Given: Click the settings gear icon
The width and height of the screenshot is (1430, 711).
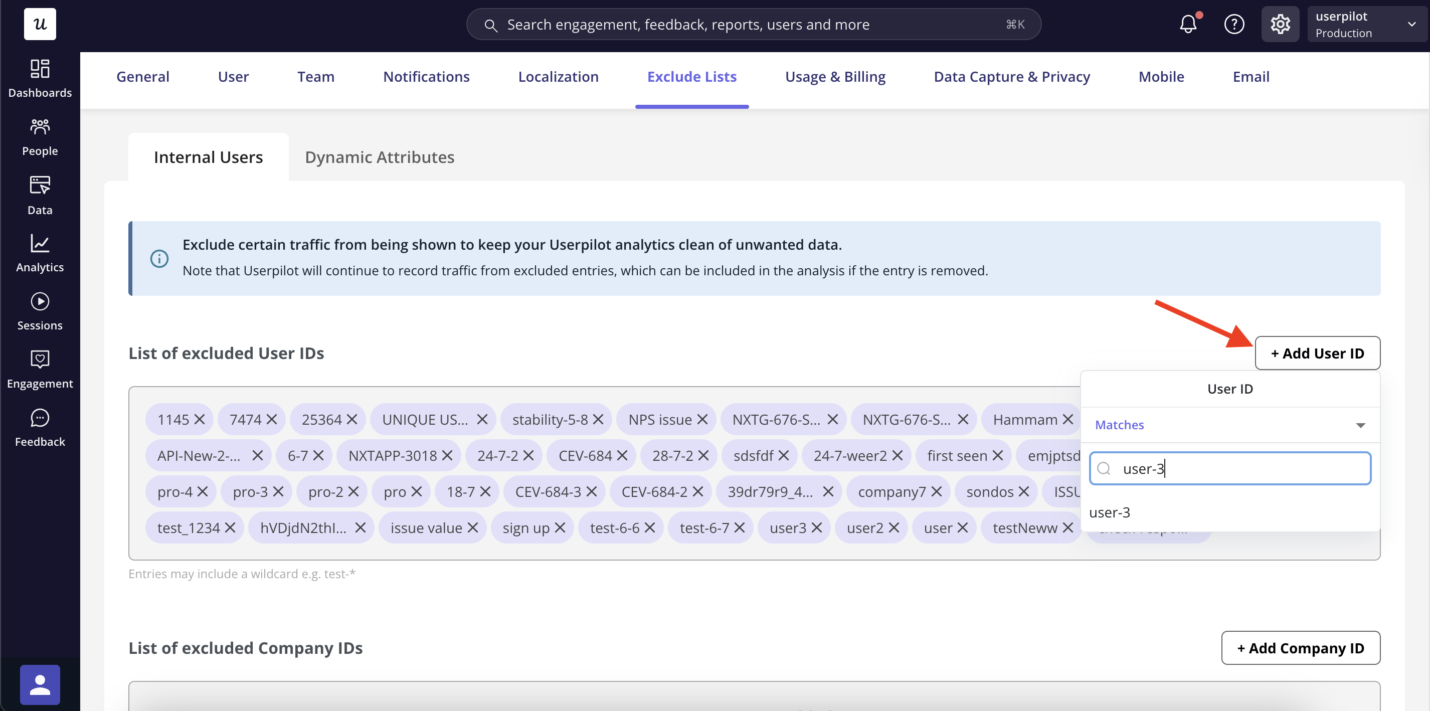Looking at the screenshot, I should coord(1279,24).
